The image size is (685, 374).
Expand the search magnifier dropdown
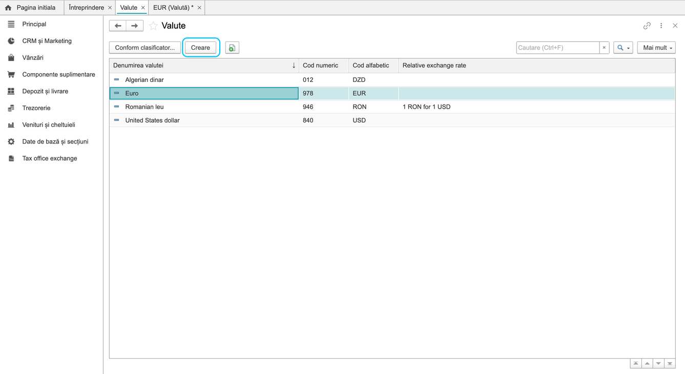[x=623, y=48]
